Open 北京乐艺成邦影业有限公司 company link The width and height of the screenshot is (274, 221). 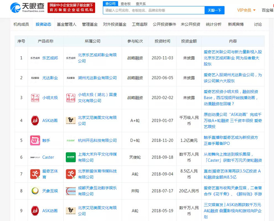pyautogui.click(x=97, y=58)
